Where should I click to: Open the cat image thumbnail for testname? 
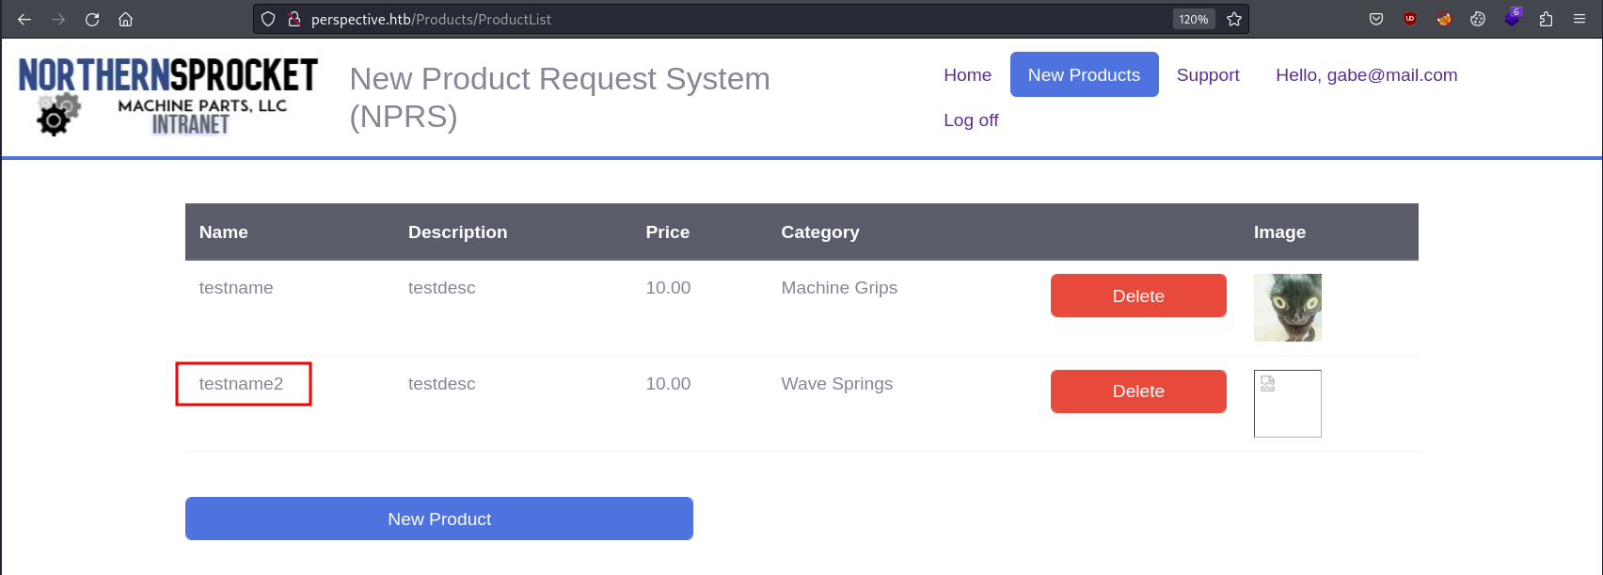(x=1288, y=308)
